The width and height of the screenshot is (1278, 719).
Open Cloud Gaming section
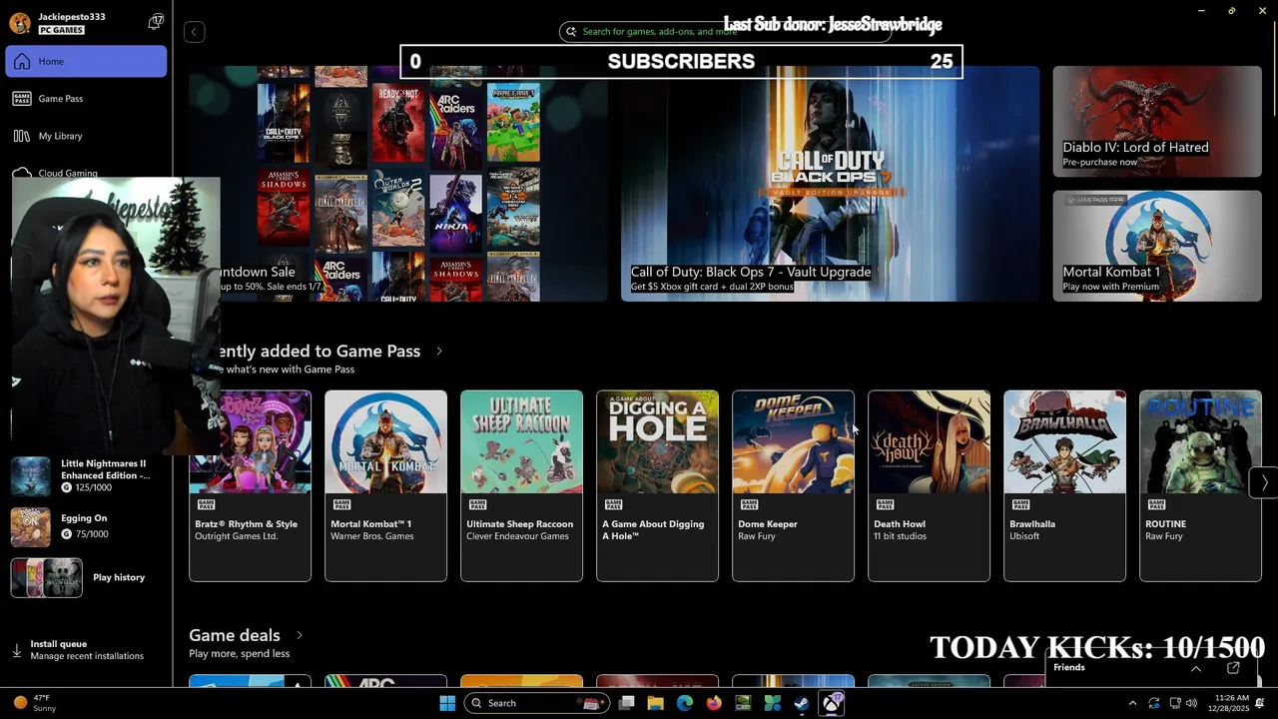[86, 173]
